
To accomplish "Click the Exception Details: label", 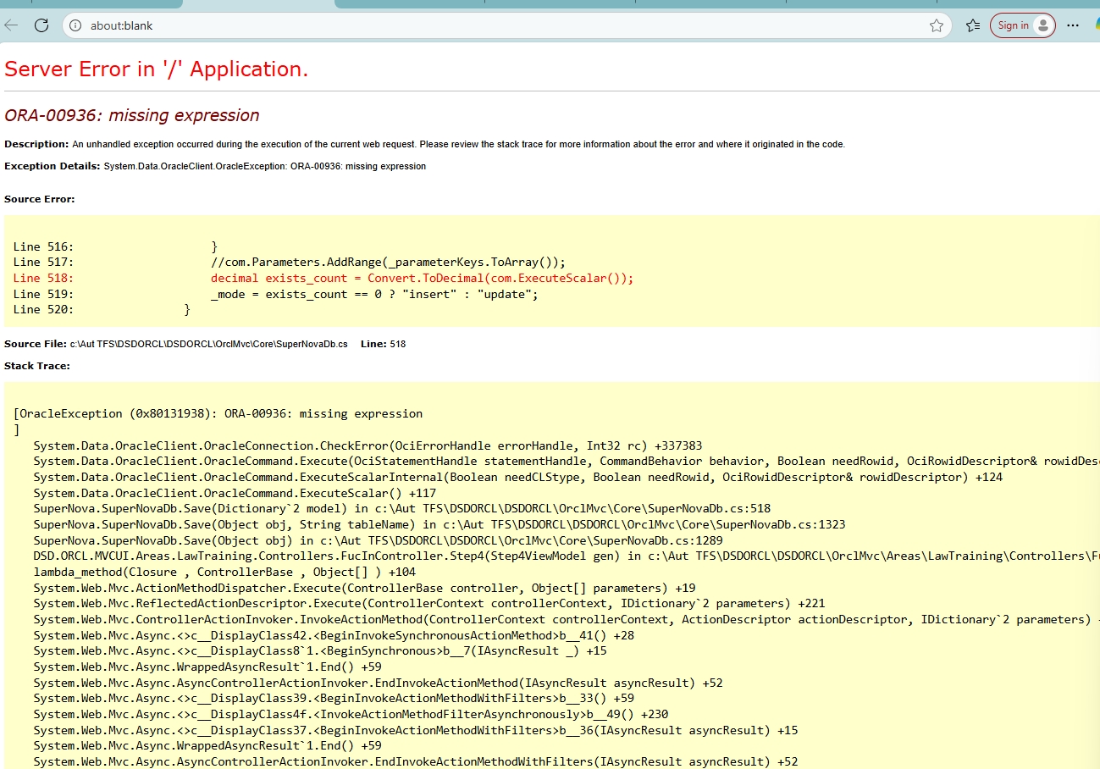I will point(53,166).
